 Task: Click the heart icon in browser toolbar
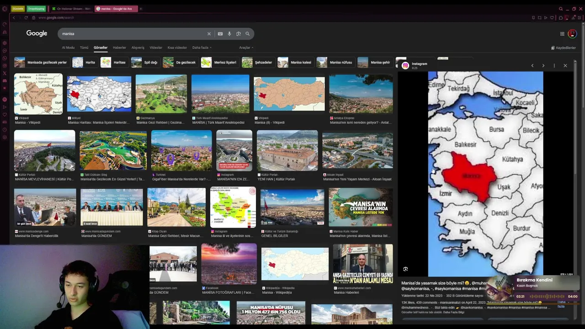(x=552, y=18)
